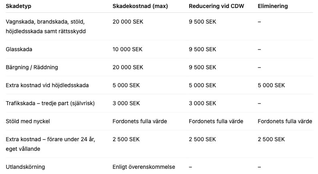This screenshot has width=318, height=174.
Task: Select the Enligt överenskommelse cell
Action: [x=143, y=166]
